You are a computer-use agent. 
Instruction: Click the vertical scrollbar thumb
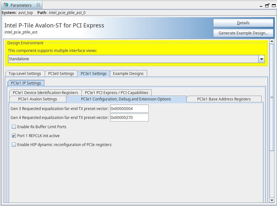click(x=272, y=97)
